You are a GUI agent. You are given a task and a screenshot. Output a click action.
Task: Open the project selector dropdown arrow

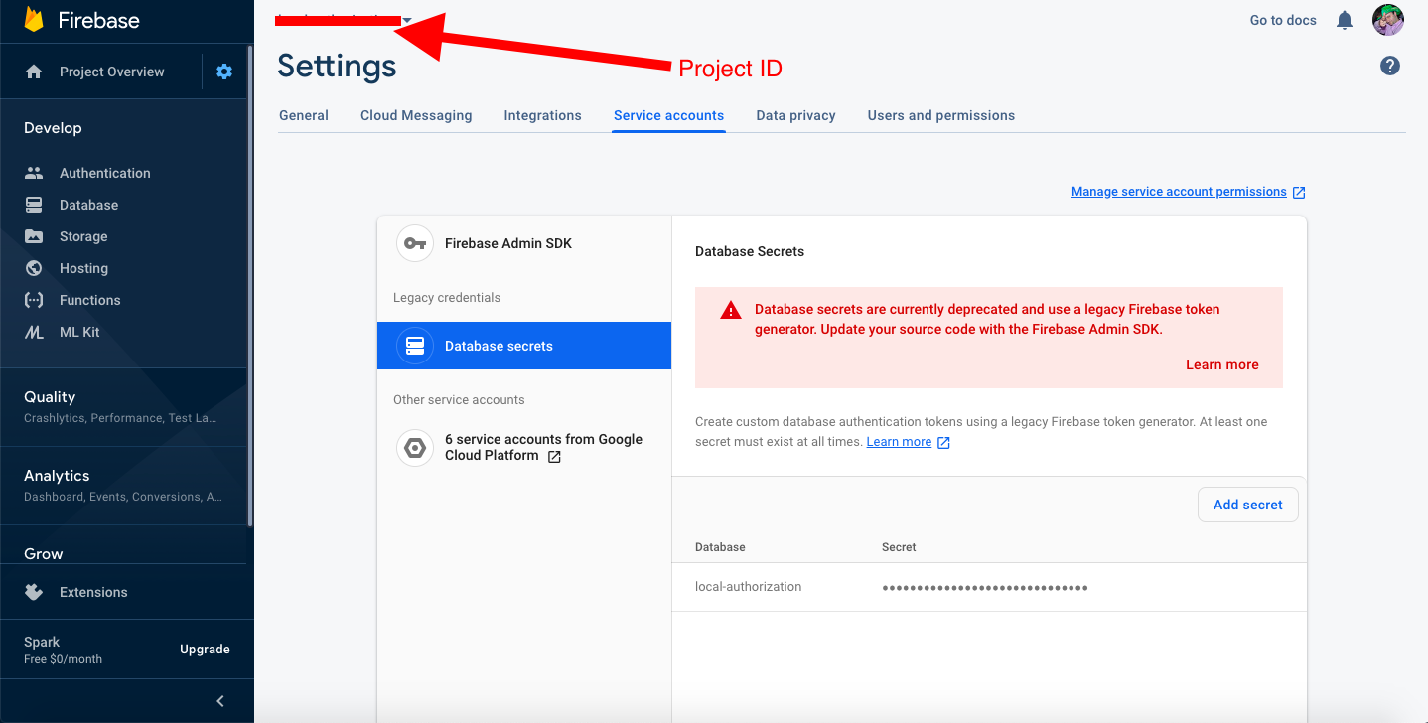(407, 20)
